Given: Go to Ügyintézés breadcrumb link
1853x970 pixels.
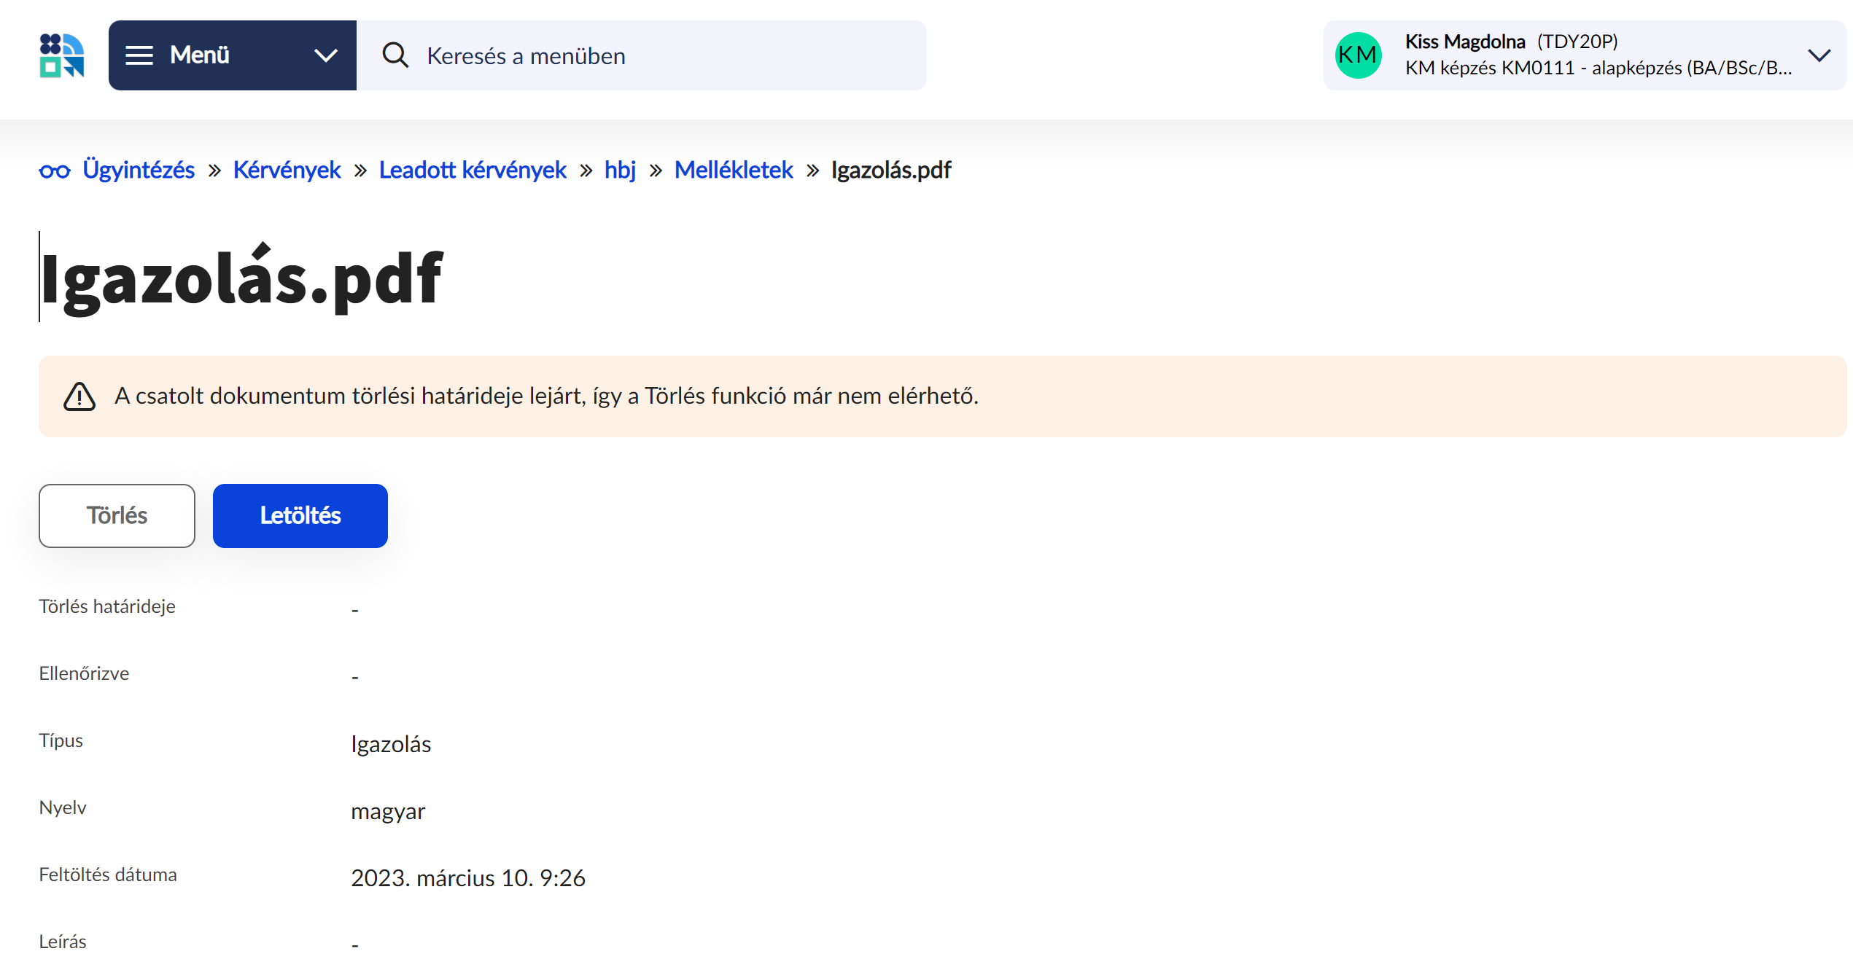Looking at the screenshot, I should pos(139,170).
